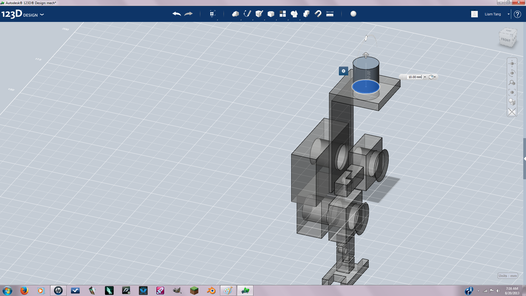Select the blue circular face of cylinder
Image resolution: width=526 pixels, height=296 pixels.
[x=366, y=87]
